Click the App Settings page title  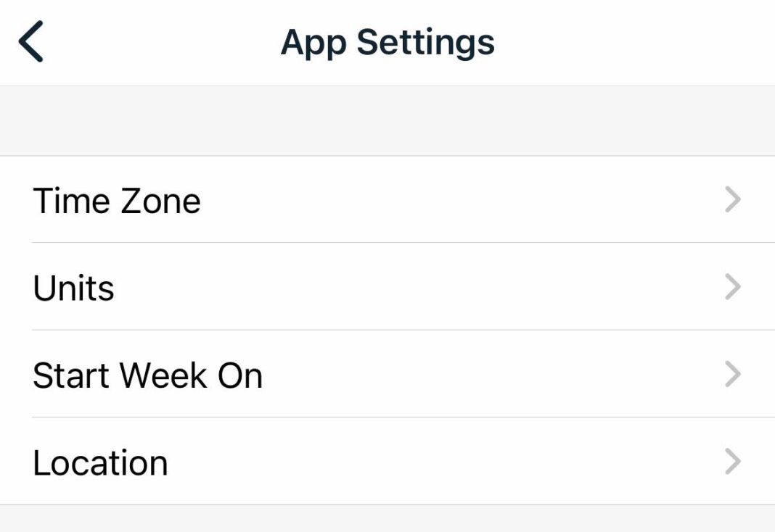pos(387,42)
